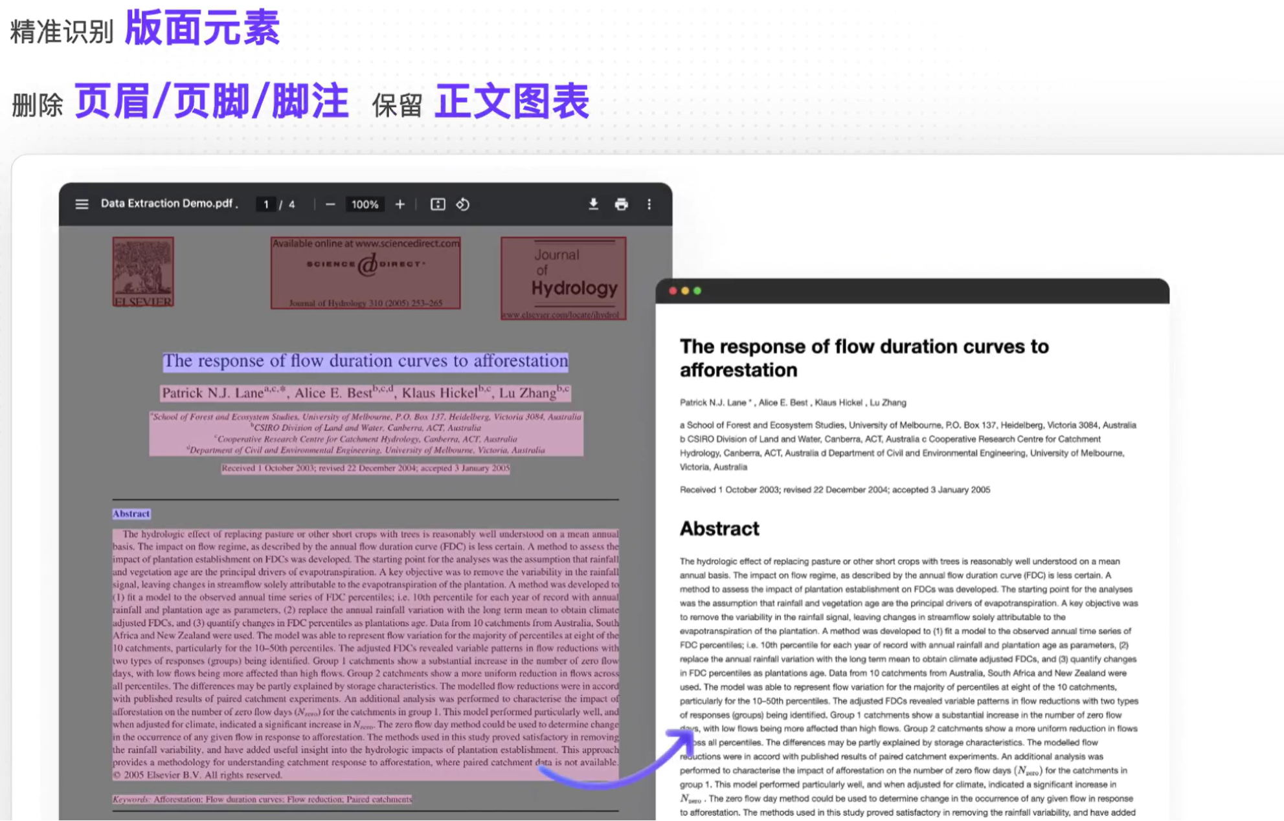This screenshot has height=821, width=1284.
Task: Click the 正文图表 heading text
Action: [x=512, y=102]
